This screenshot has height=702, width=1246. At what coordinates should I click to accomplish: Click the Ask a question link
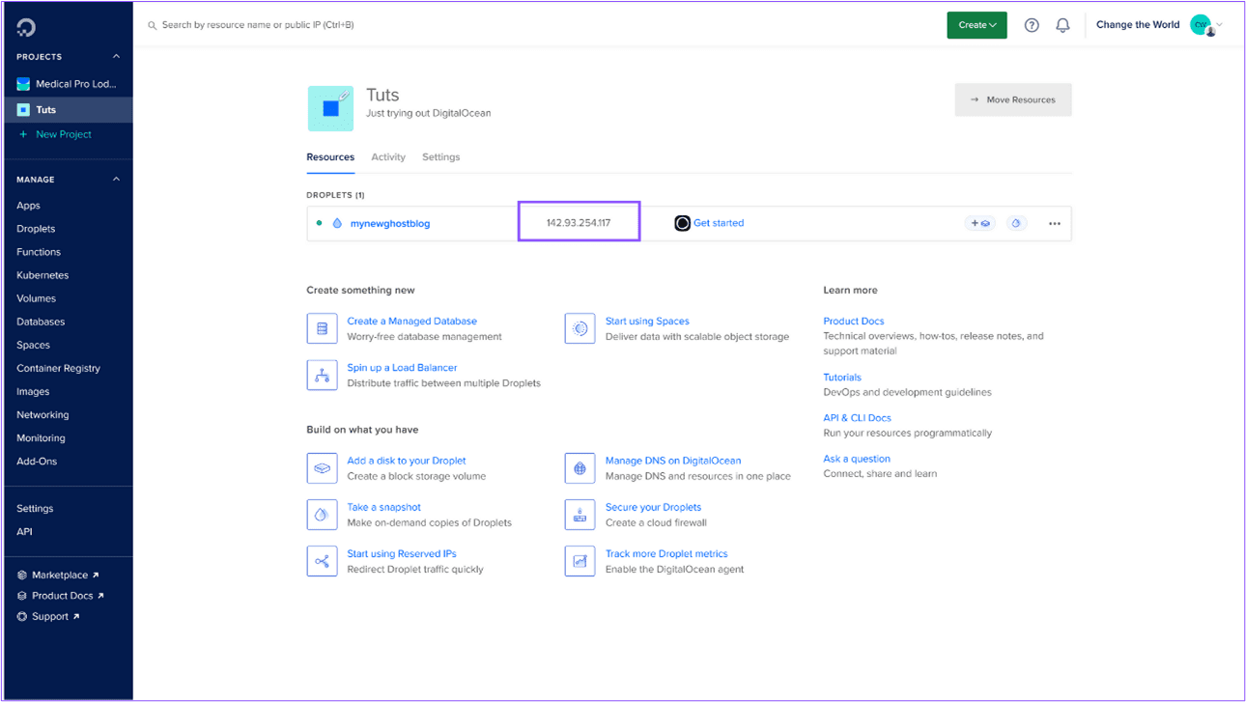(857, 459)
